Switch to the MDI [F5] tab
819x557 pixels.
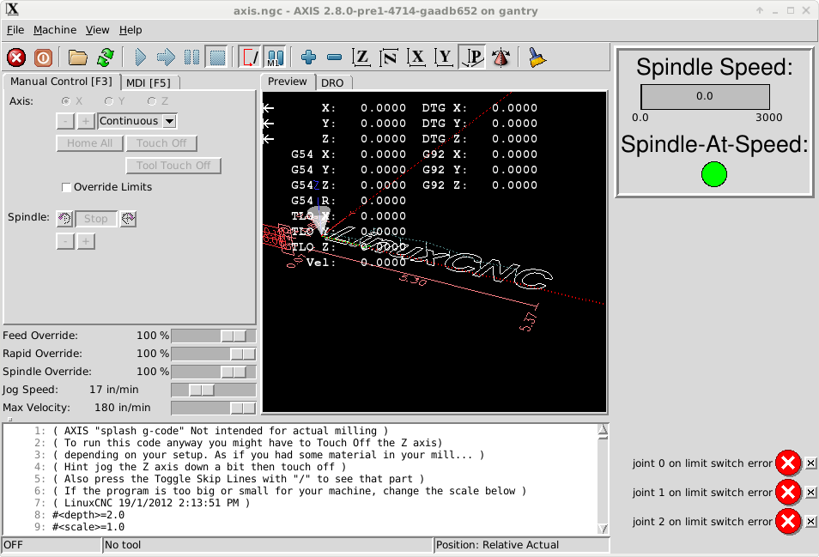[x=149, y=82]
